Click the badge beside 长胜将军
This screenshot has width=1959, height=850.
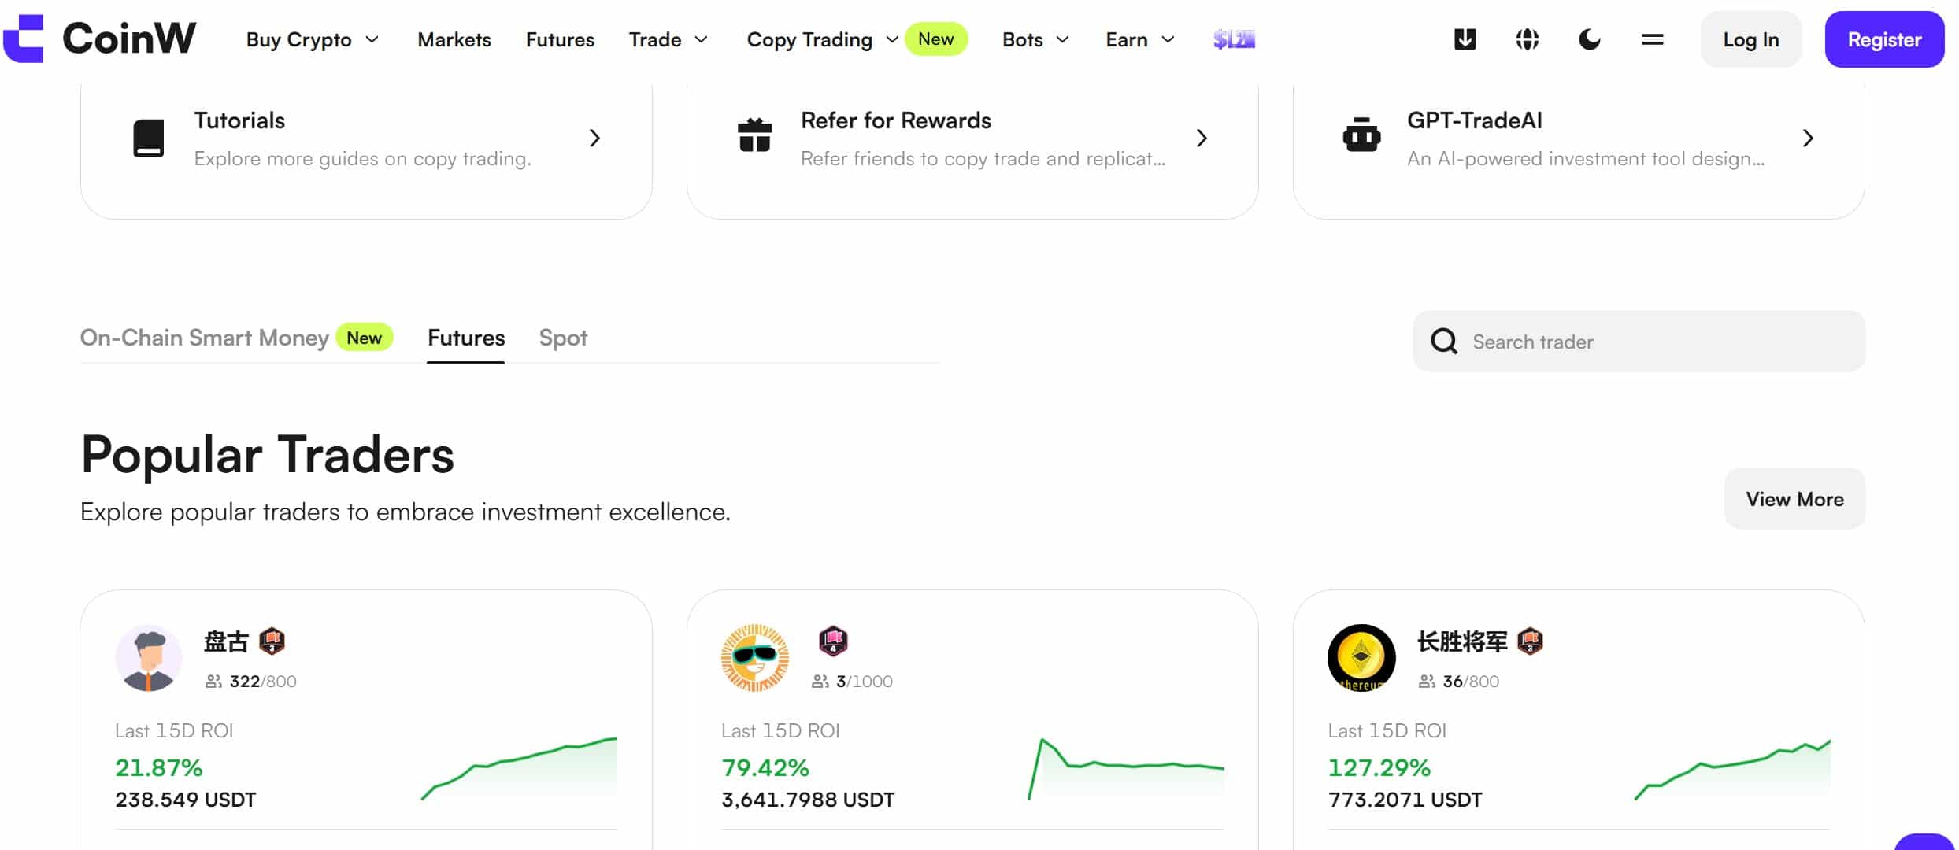[1530, 641]
